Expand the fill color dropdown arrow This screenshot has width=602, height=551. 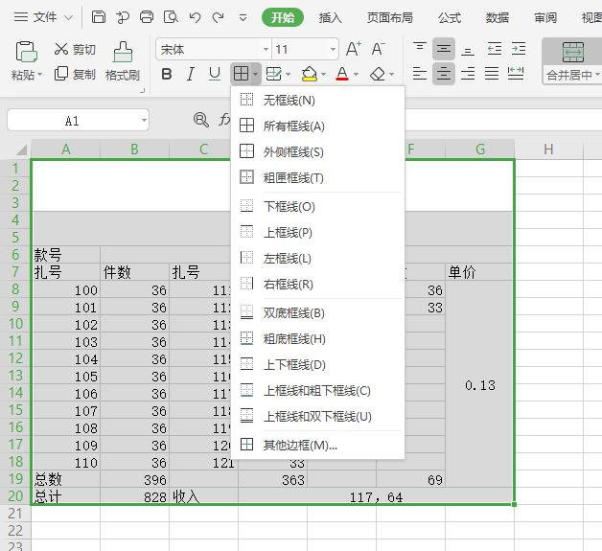pyautogui.click(x=324, y=74)
